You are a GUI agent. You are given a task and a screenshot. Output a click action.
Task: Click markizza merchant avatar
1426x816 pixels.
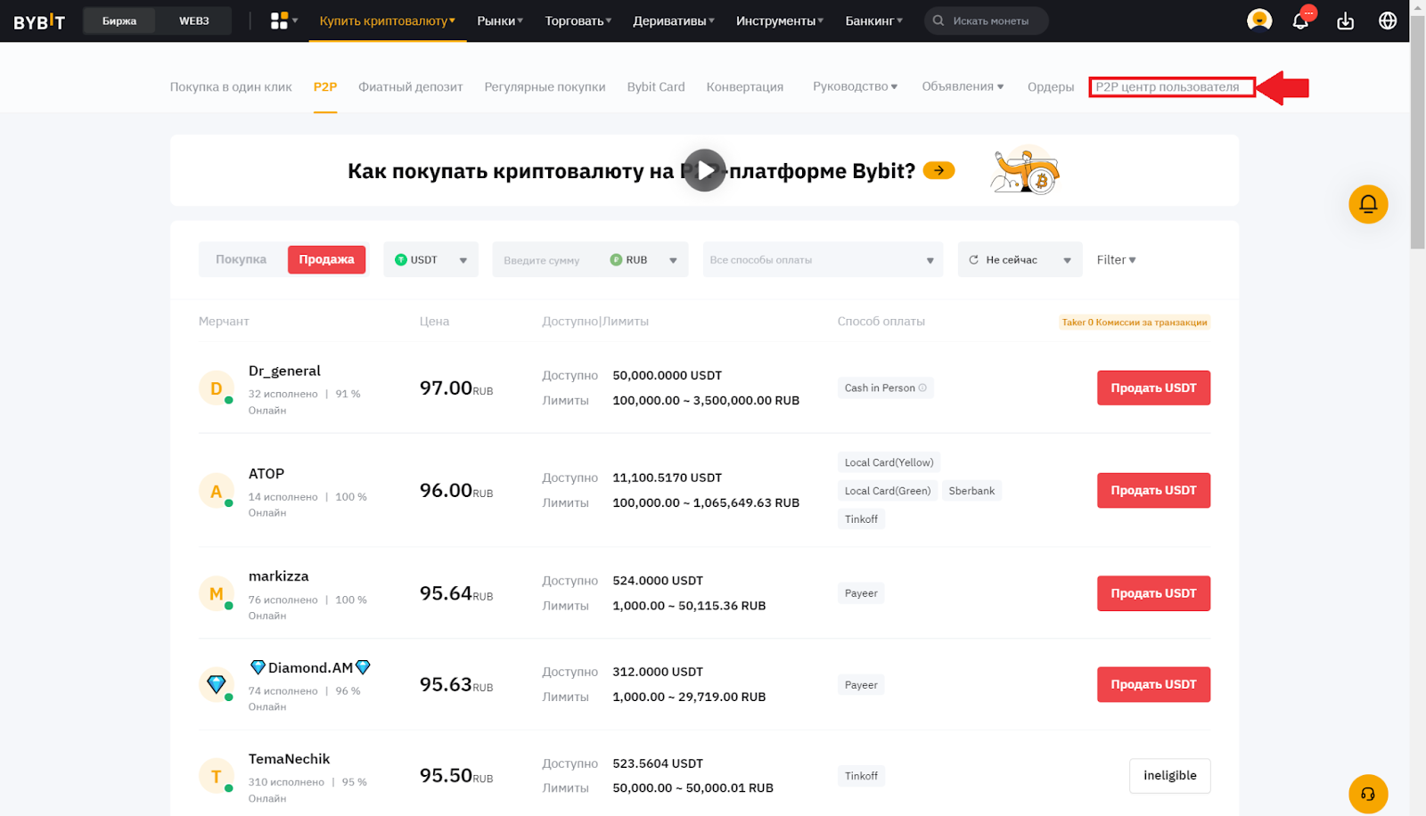(x=216, y=593)
